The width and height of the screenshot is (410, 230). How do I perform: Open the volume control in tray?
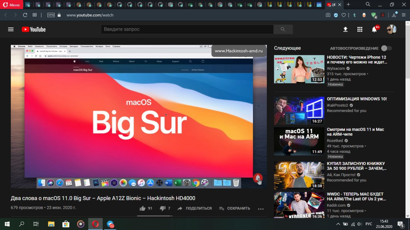coord(360,224)
